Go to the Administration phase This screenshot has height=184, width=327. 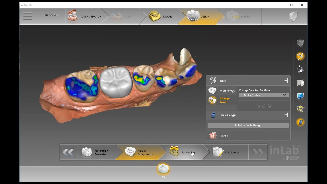[85, 16]
